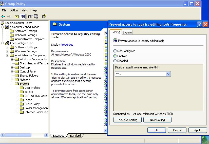The height and width of the screenshot is (144, 209).
Task: Select Control Panel tree item
Action: tap(28, 71)
